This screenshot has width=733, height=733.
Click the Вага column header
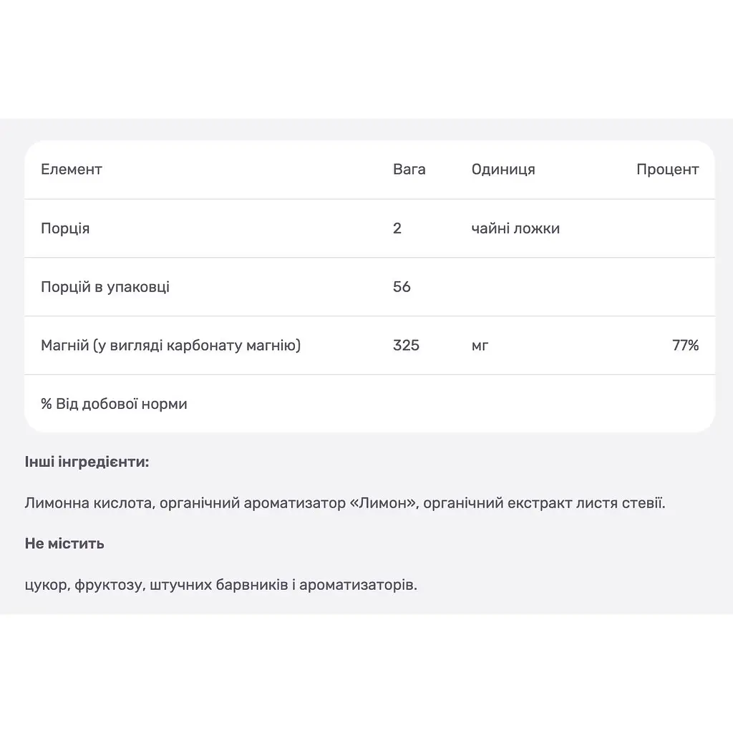(409, 169)
